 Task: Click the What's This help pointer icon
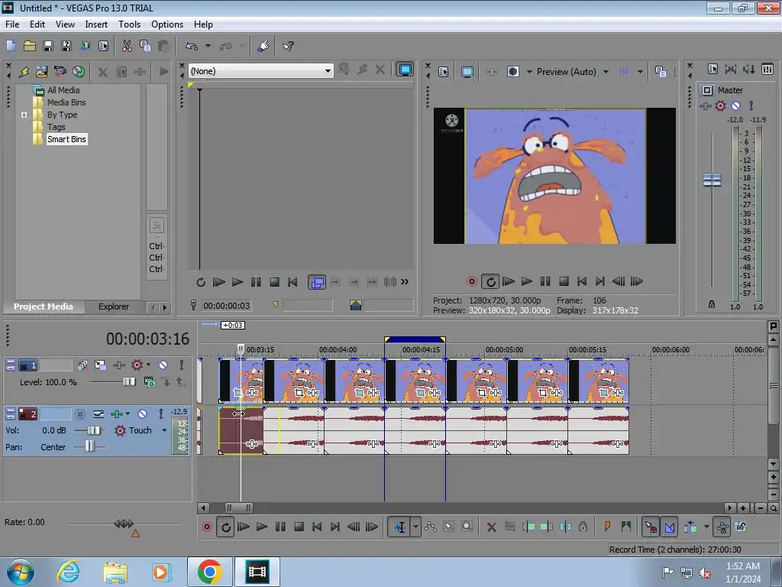pos(288,46)
